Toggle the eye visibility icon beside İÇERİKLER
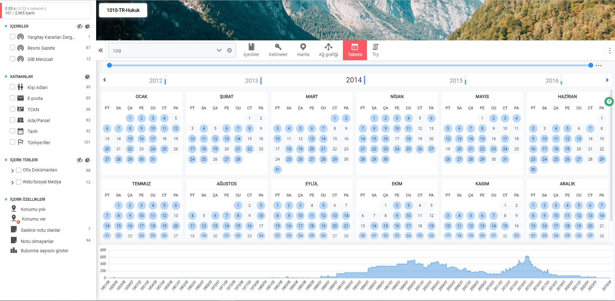This screenshot has height=301, width=615. (x=80, y=26)
